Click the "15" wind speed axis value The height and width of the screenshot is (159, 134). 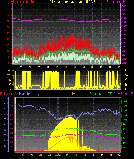pos(8,45)
